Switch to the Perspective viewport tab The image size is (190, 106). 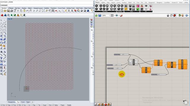click(x=12, y=102)
